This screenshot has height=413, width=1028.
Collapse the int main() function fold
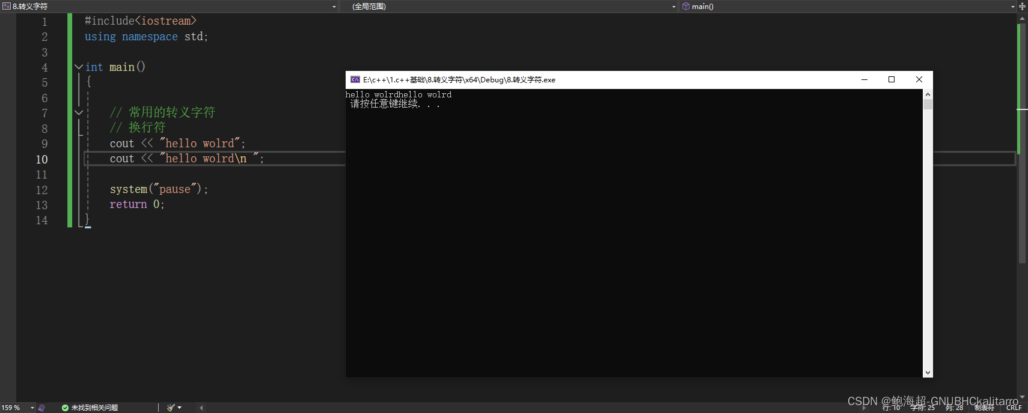pyautogui.click(x=79, y=67)
